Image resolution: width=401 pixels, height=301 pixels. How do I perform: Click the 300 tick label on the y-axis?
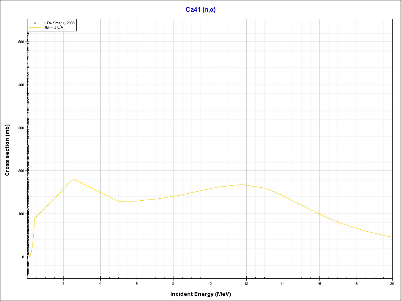point(21,128)
